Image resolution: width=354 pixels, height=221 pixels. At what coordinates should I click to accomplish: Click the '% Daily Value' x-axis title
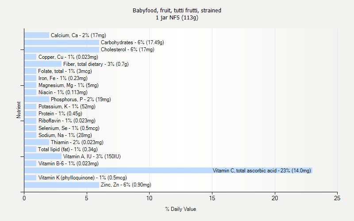(x=181, y=209)
